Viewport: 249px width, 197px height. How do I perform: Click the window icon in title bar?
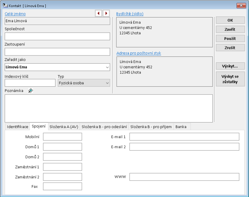tap(5, 6)
